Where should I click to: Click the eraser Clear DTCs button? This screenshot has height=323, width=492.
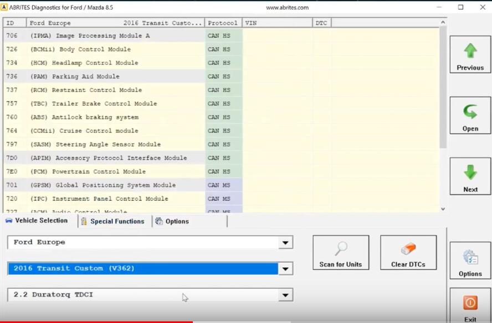pos(408,253)
